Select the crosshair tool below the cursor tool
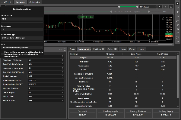Viewport: 181px width, 120px height. point(178,8)
